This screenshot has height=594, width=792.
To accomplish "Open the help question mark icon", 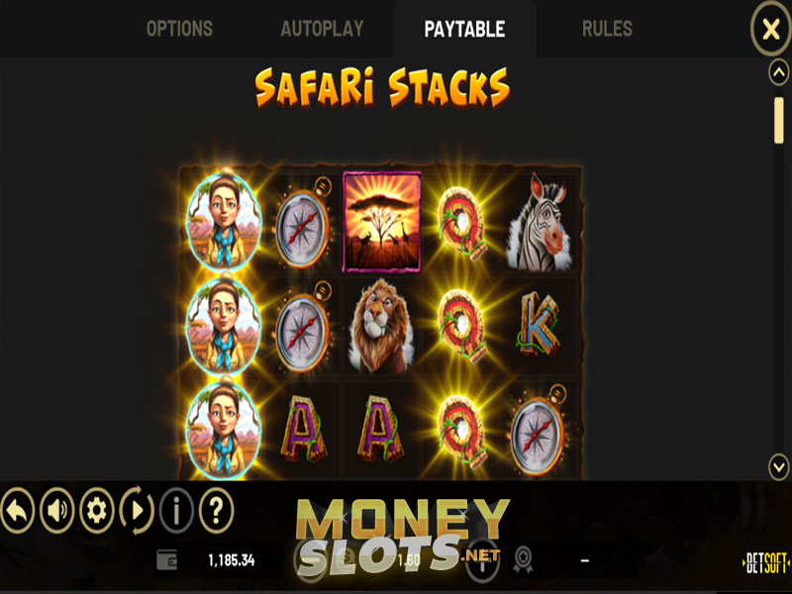I will [216, 511].
